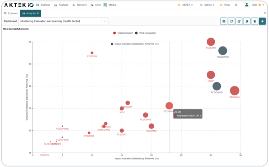Open the Network menu item
The width and height of the screenshot is (269, 167).
point(80,5)
